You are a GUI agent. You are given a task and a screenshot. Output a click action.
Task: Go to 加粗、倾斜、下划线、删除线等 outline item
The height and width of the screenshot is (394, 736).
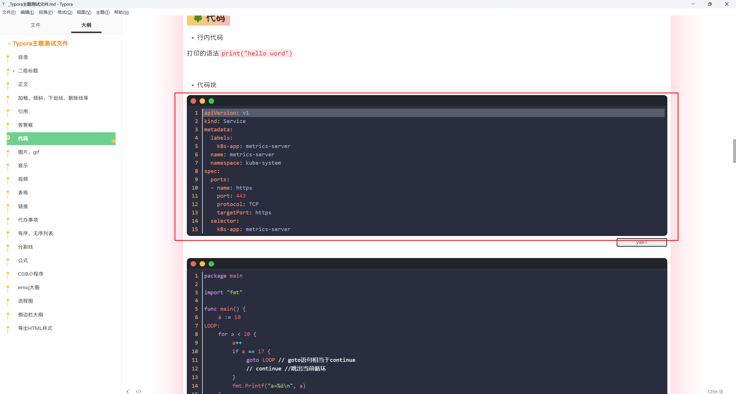[53, 98]
